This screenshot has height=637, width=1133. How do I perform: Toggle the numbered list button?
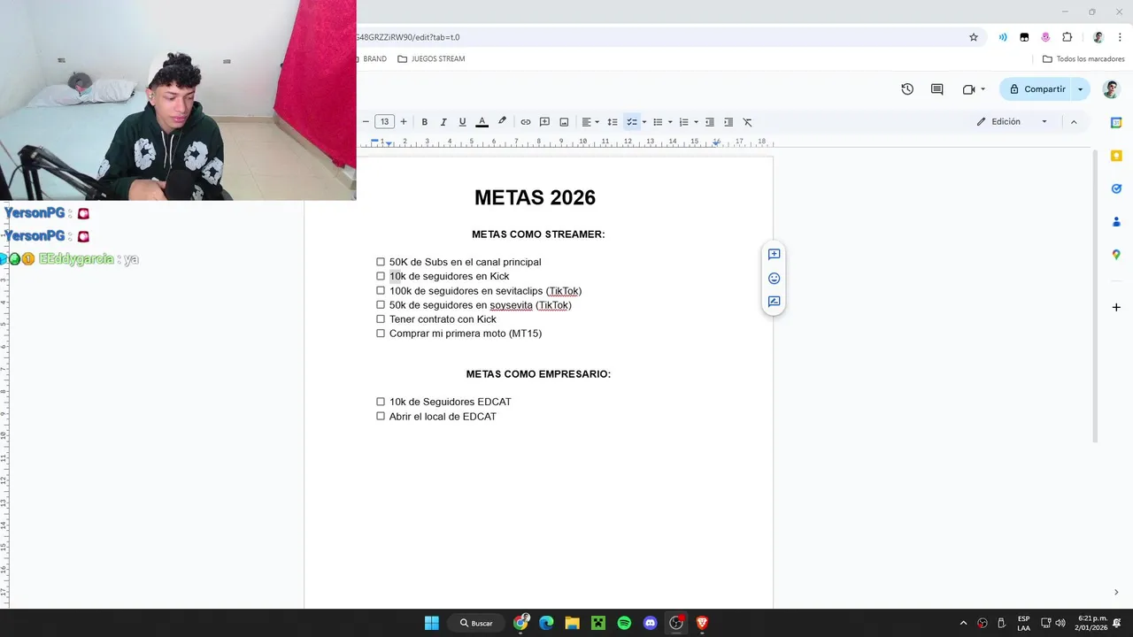coord(683,122)
